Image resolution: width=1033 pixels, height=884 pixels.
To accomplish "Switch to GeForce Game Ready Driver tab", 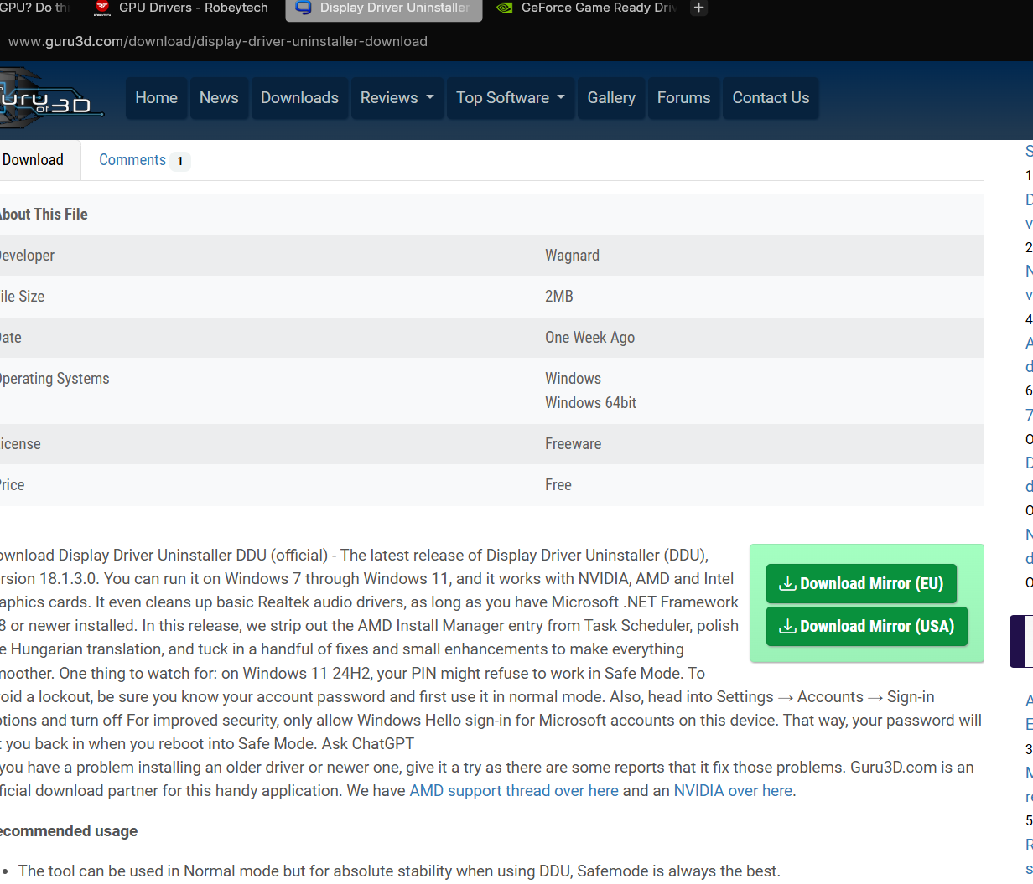I will [587, 8].
